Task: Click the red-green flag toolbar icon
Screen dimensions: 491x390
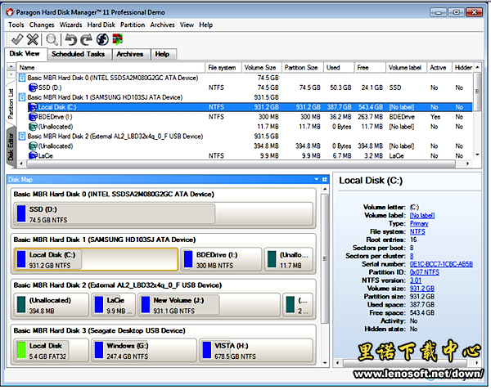Action: pyautogui.click(x=118, y=39)
